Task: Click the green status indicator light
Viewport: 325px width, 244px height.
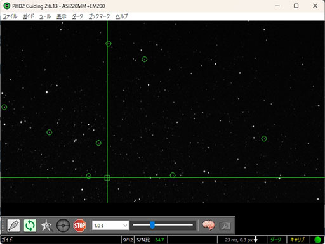Action: (317, 240)
